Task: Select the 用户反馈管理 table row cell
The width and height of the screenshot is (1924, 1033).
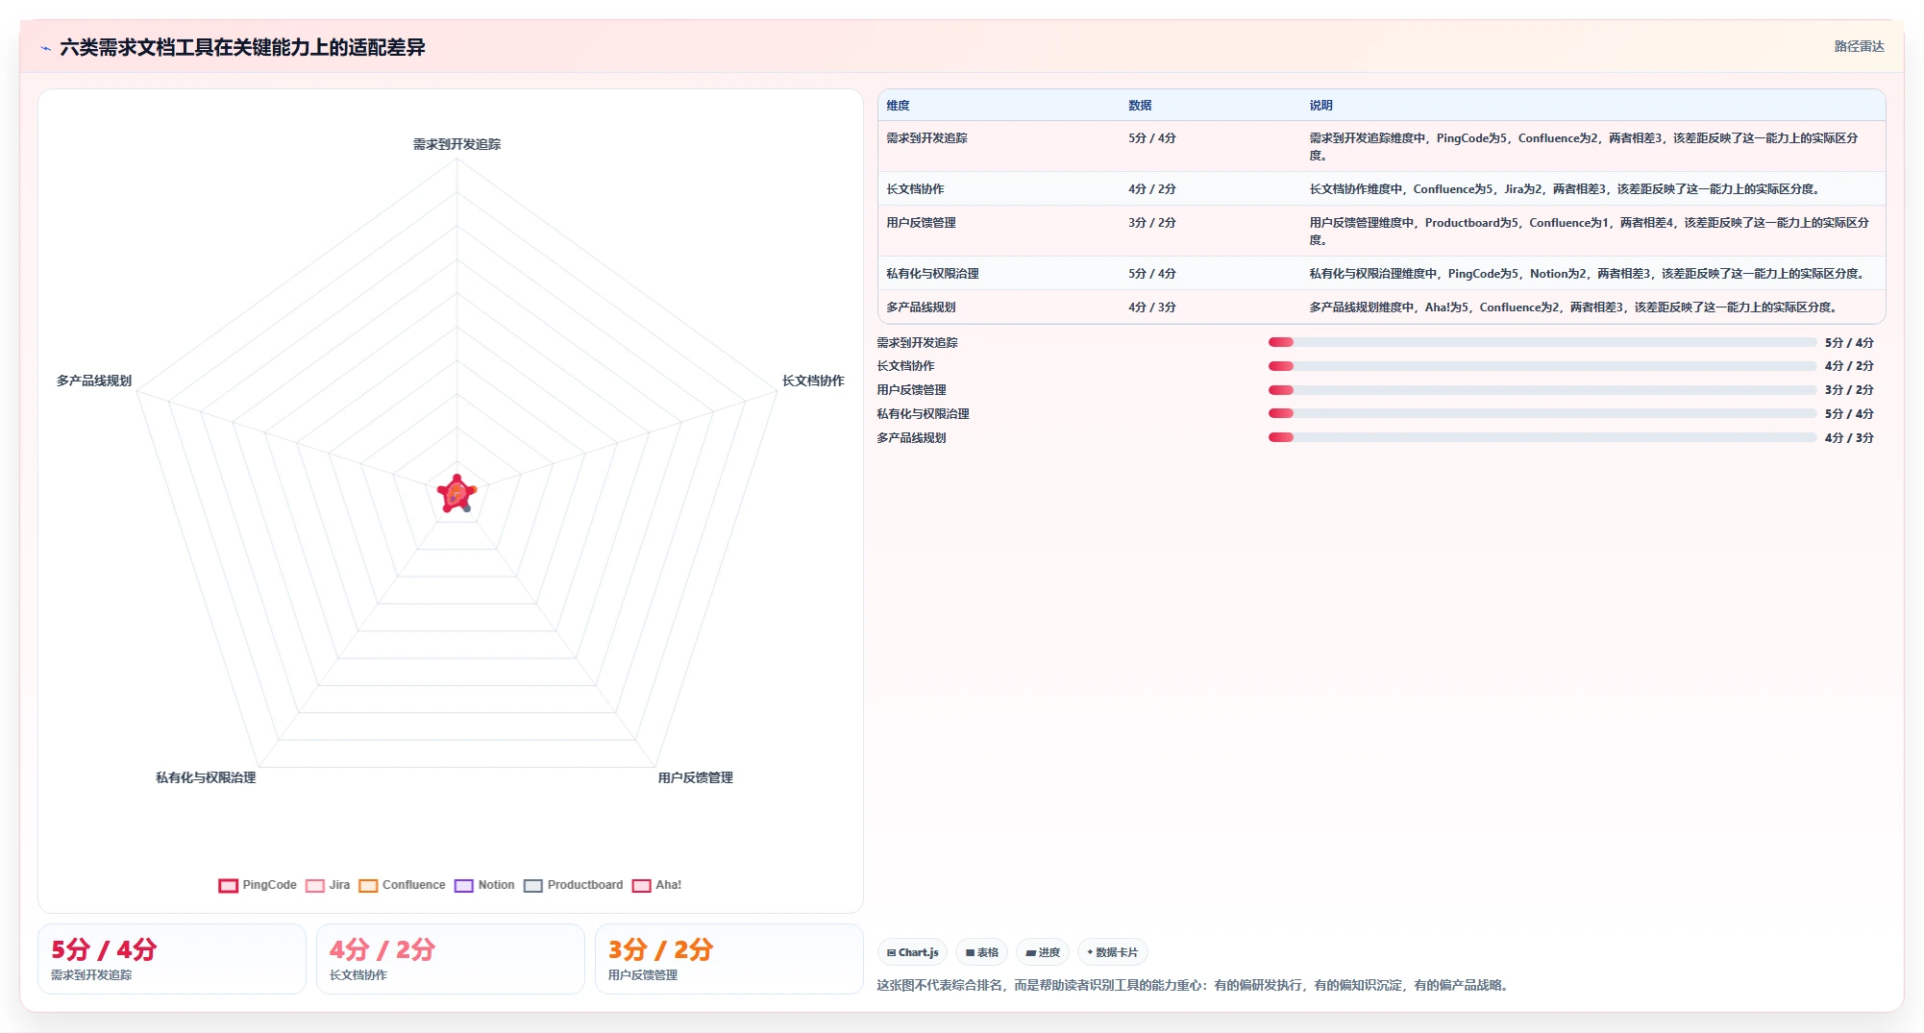Action: pyautogui.click(x=921, y=223)
